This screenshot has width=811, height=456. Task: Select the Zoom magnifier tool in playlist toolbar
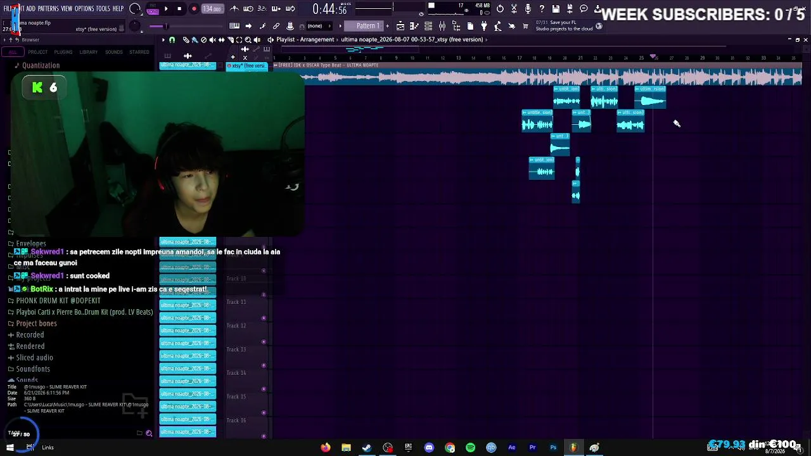click(248, 39)
